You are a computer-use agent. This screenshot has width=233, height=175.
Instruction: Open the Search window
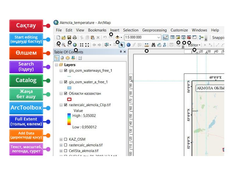click(x=183, y=37)
